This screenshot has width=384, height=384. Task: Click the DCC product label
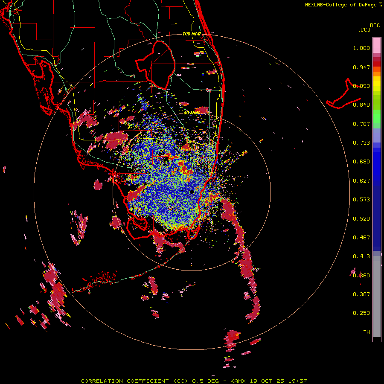coord(375,26)
